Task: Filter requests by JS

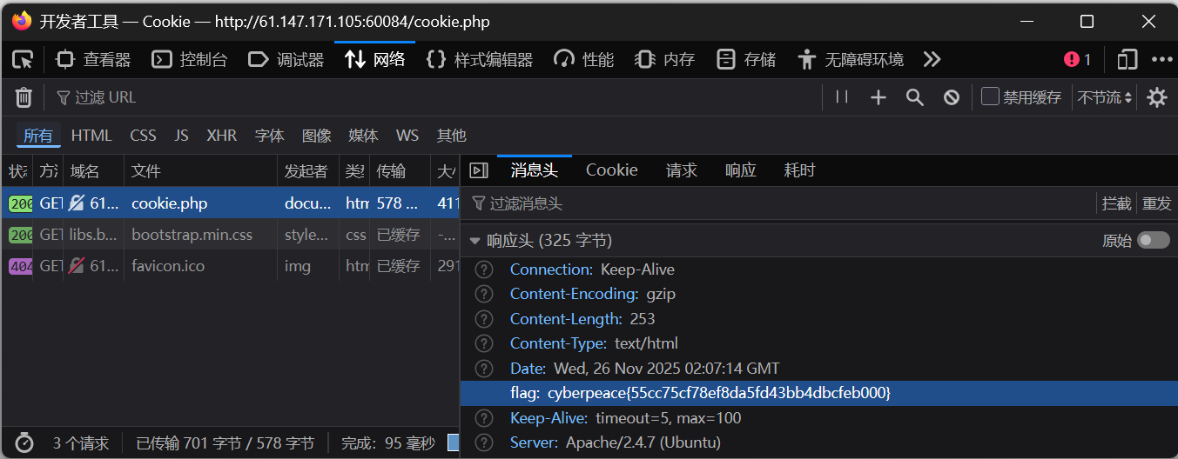Action: coord(181,136)
